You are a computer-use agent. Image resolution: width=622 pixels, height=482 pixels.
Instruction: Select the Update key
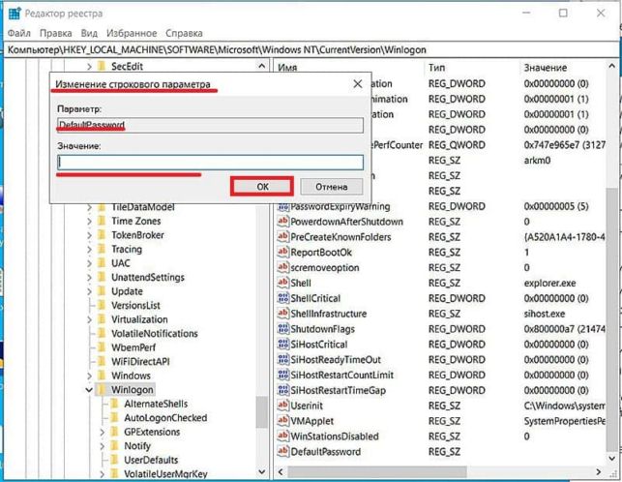pyautogui.click(x=127, y=291)
